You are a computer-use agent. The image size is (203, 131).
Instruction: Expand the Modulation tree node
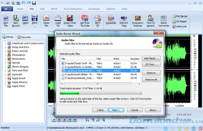5,55
